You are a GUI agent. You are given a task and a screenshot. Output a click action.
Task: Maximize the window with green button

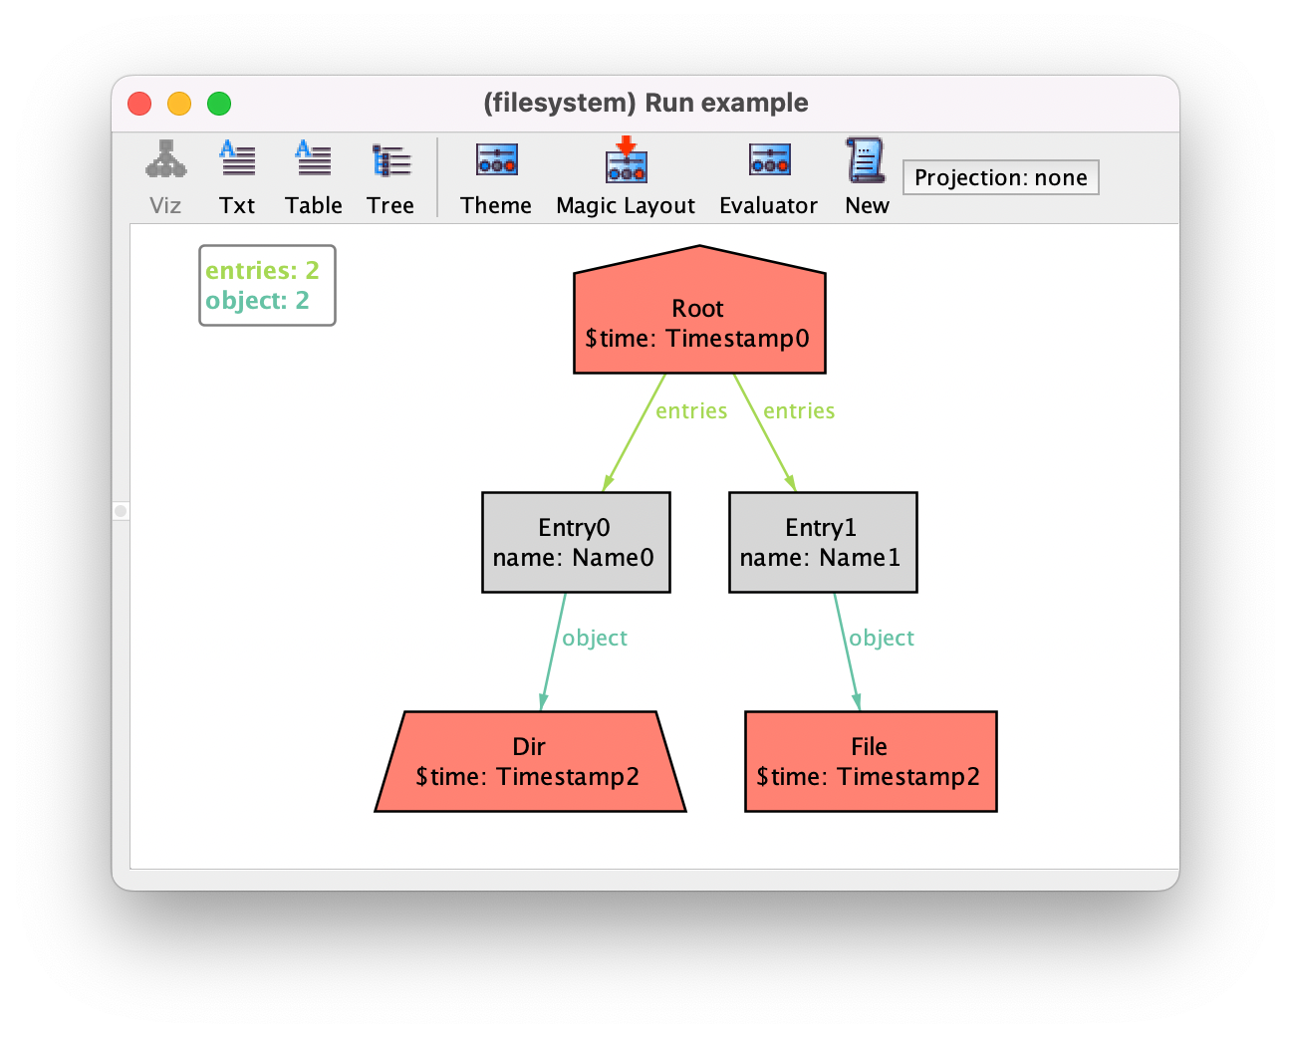coord(219,104)
